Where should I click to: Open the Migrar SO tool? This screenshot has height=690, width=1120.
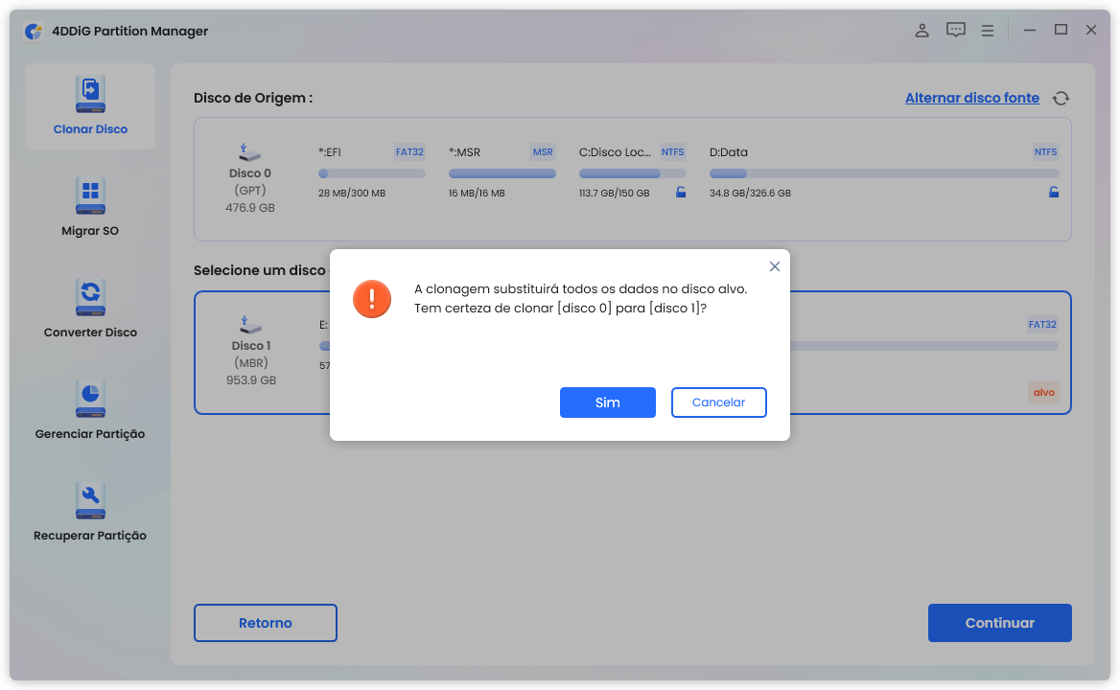point(90,196)
